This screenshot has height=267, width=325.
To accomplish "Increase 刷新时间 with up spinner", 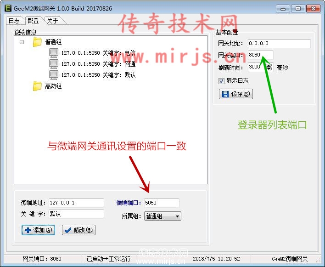I will point(269,65).
